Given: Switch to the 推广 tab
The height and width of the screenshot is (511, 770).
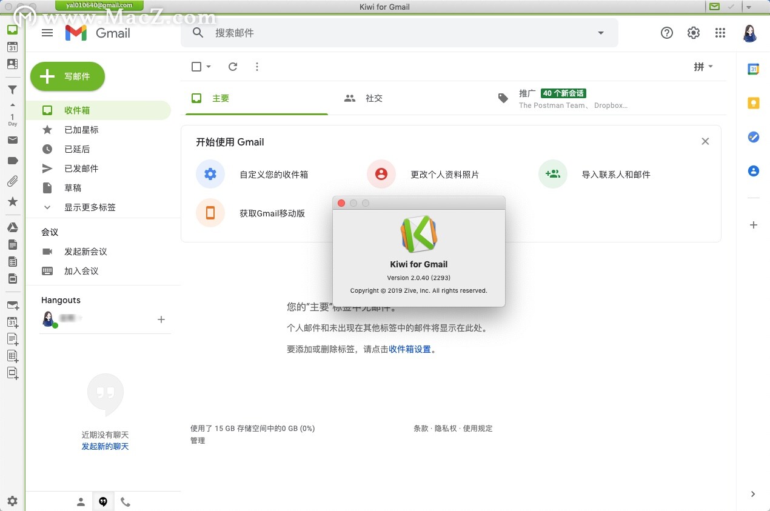Looking at the screenshot, I should click(563, 98).
